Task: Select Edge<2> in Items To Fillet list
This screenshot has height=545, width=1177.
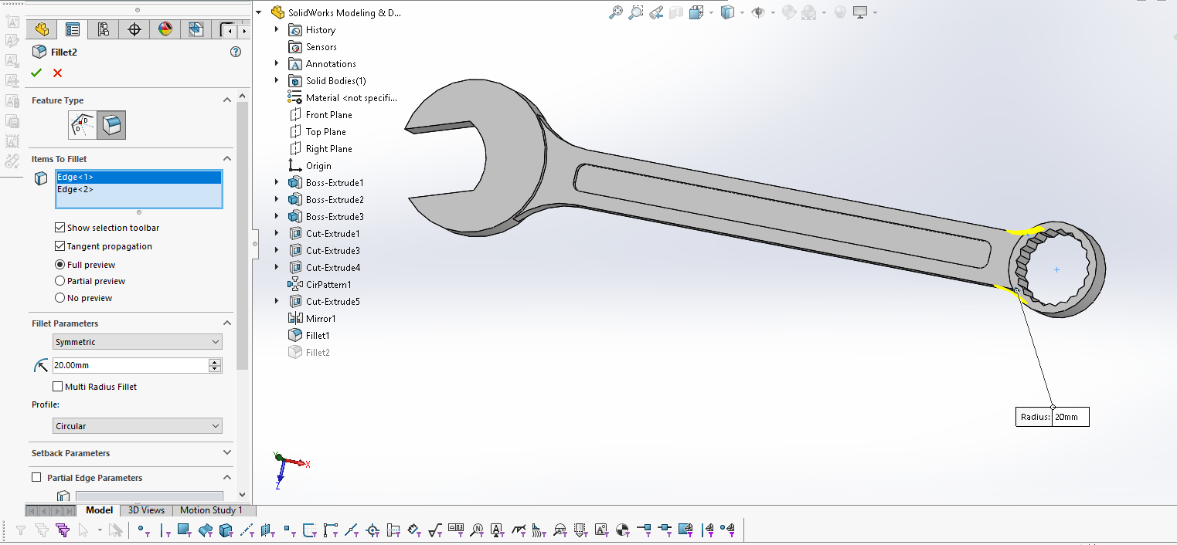Action: (x=76, y=189)
